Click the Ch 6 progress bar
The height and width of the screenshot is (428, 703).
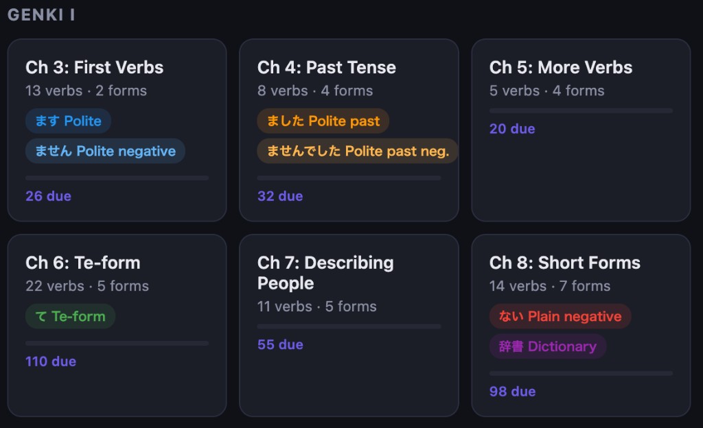[117, 343]
